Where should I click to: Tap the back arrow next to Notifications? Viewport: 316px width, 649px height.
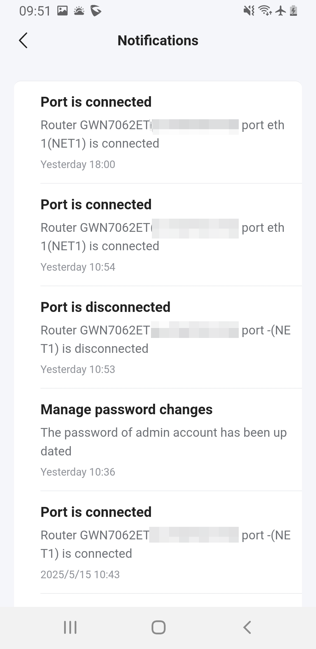[23, 40]
